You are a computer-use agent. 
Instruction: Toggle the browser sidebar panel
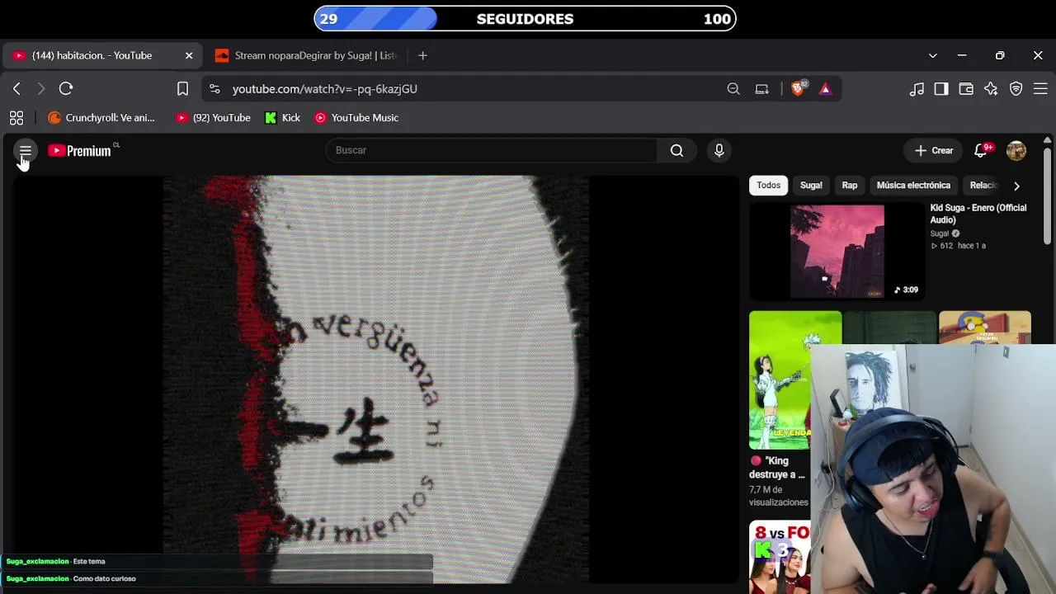[x=941, y=88]
